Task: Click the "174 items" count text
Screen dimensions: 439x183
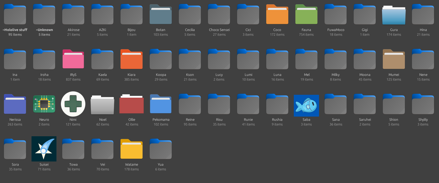Action: (x=394, y=35)
